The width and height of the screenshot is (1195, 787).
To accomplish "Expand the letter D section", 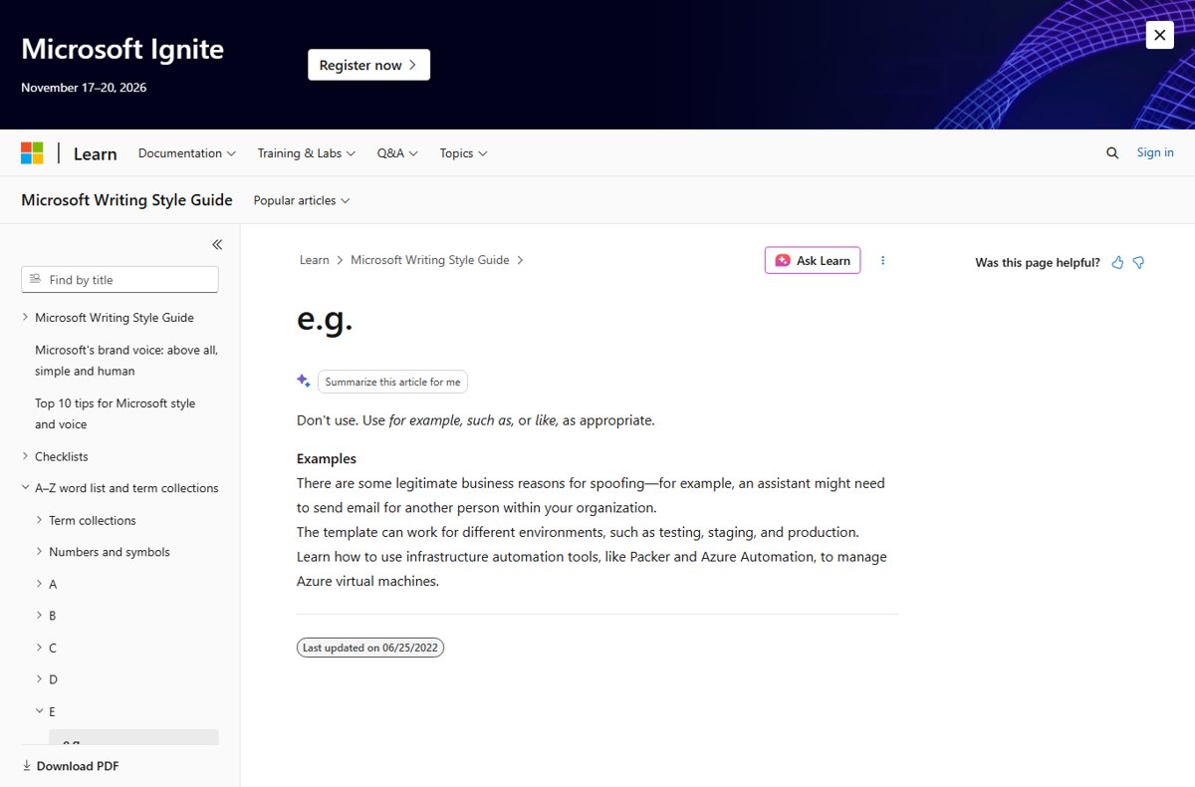I will 39,679.
